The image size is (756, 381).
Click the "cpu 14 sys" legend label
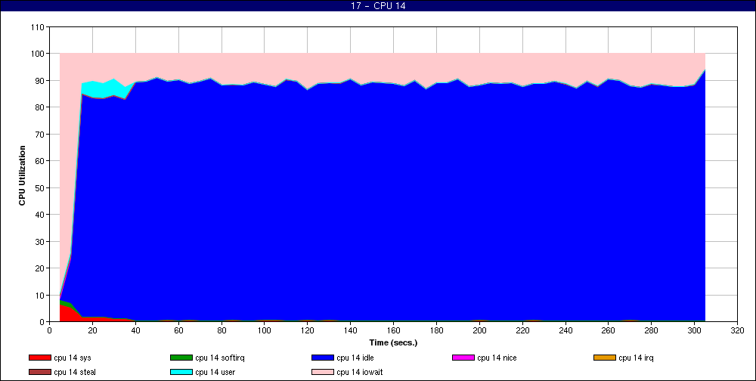(73, 358)
